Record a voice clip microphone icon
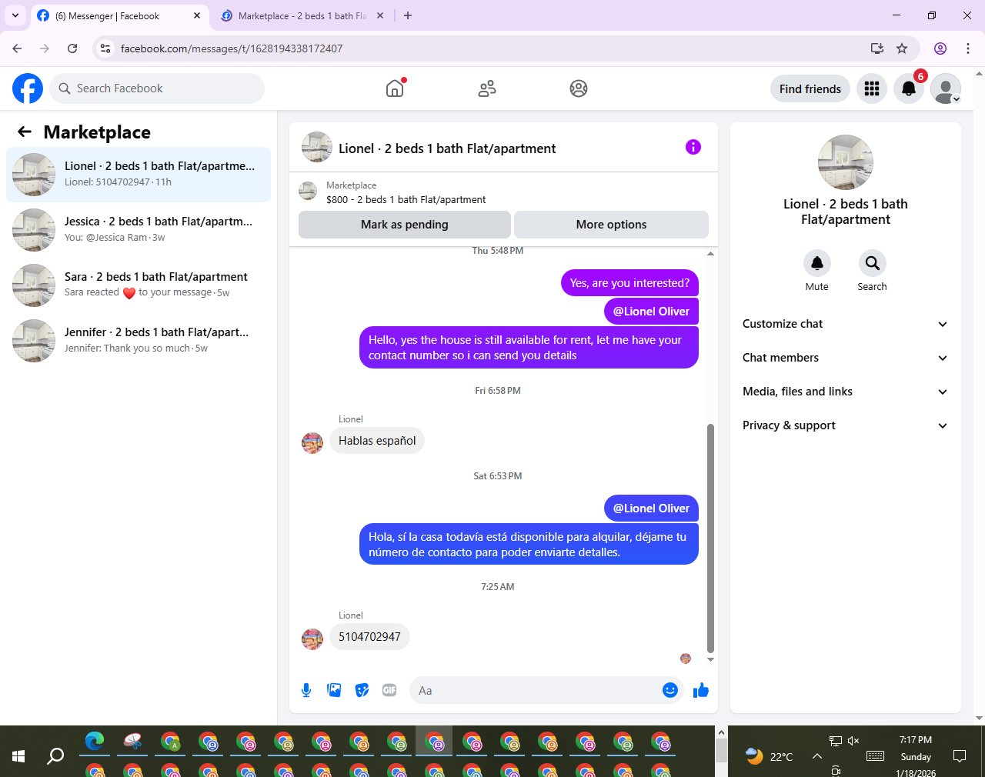The width and height of the screenshot is (985, 777). 306,690
